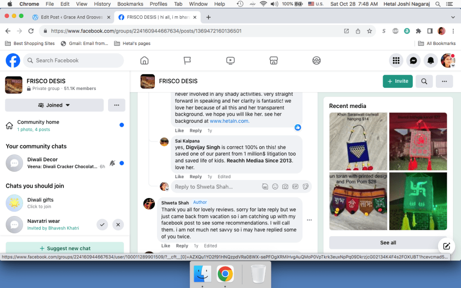
Task: Click the Invite button
Action: (x=398, y=81)
